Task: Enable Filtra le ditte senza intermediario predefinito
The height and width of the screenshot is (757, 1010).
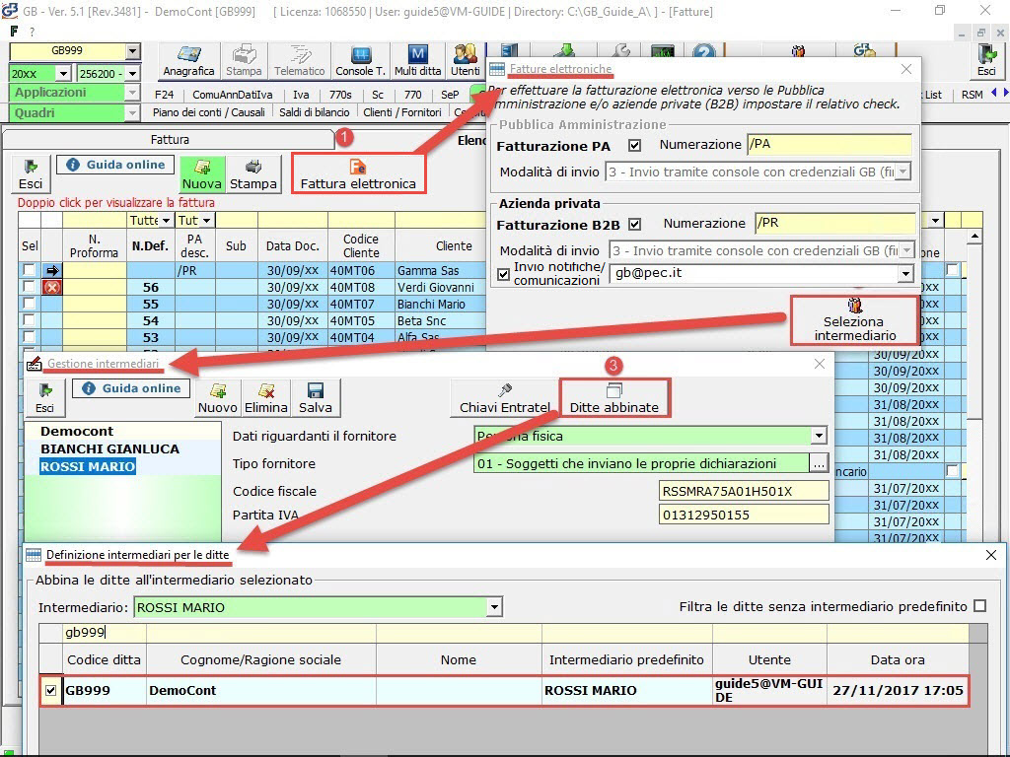Action: coord(979,606)
